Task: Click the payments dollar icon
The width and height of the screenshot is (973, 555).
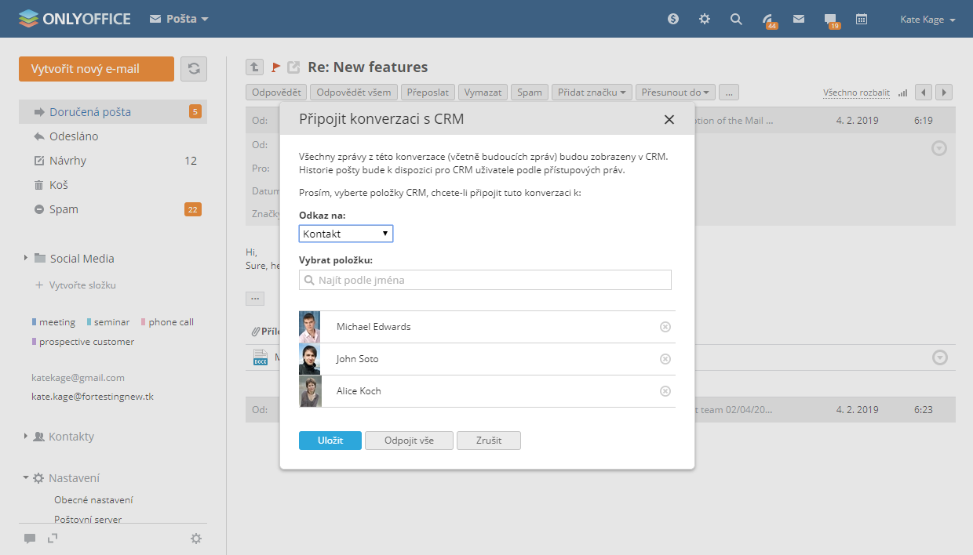Action: (x=673, y=20)
